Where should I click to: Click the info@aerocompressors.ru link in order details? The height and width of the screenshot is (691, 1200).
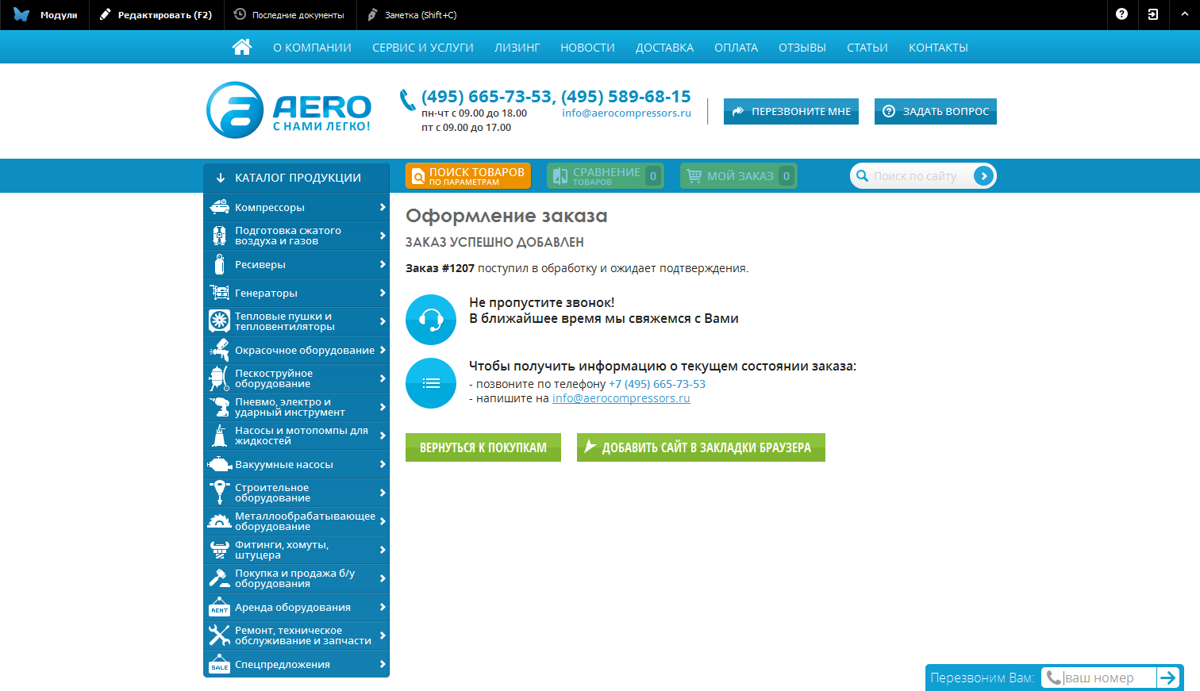[621, 398]
